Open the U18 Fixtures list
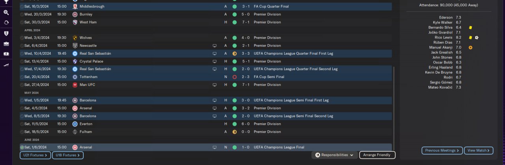Image resolution: width=505 pixels, height=165 pixels. coord(67,156)
